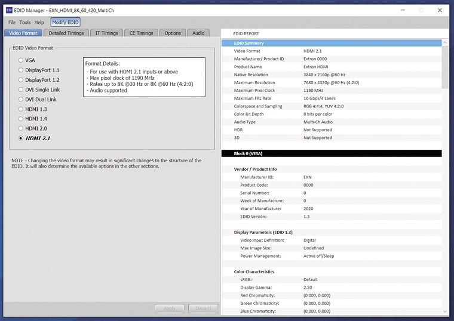454x321 pixels.
Task: Choose the DisplayPort 1.1 radio option
Action: 22,70
